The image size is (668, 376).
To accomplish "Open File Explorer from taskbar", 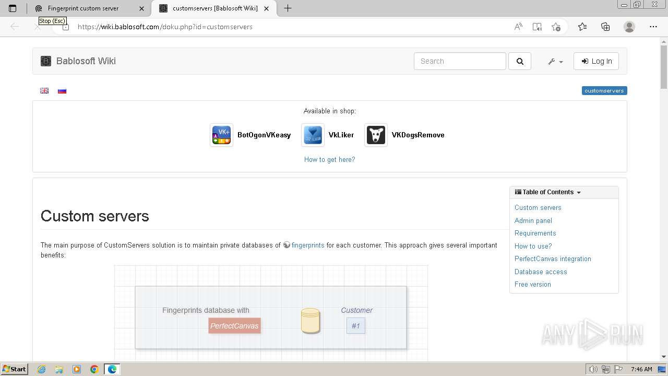I will point(59,369).
